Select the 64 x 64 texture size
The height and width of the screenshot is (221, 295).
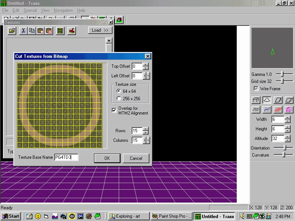pyautogui.click(x=119, y=91)
